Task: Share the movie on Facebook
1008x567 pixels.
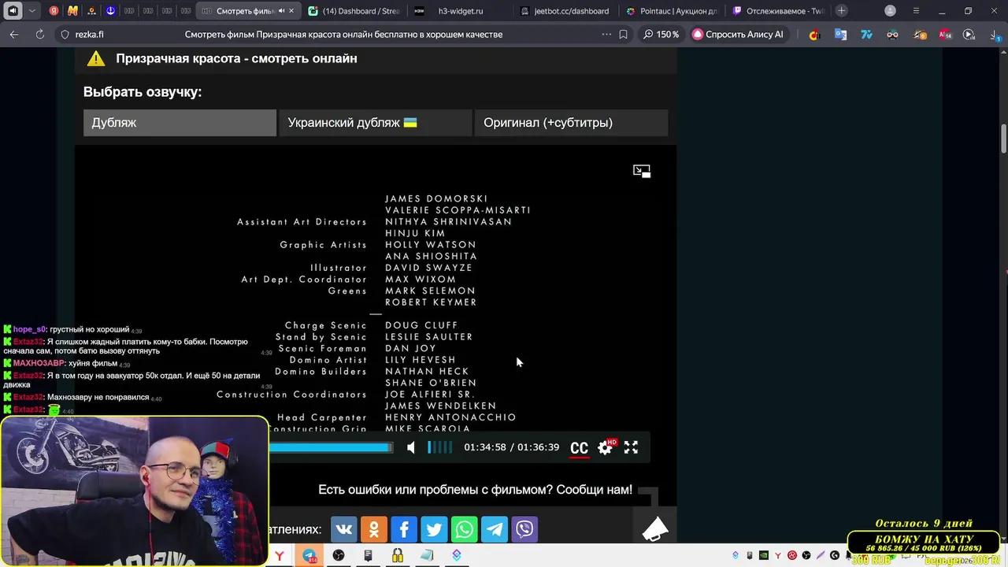Action: click(x=404, y=529)
